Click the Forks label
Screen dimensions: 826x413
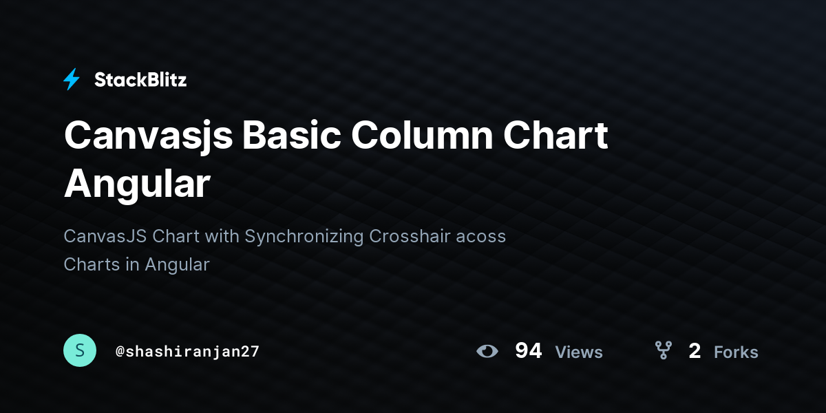[x=736, y=352]
